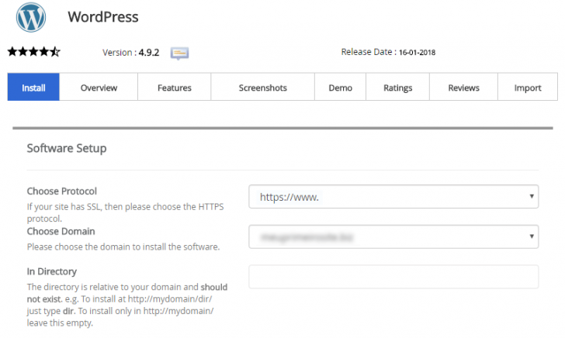The image size is (565, 338).
Task: Open the changelog speech-bubble icon next to version
Action: point(179,53)
